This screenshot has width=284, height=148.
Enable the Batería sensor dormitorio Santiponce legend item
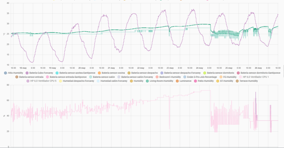[260, 73]
